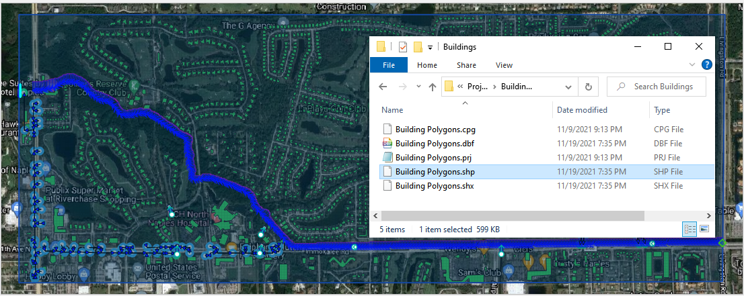
Task: Switch to Details view layout icon
Action: click(690, 230)
